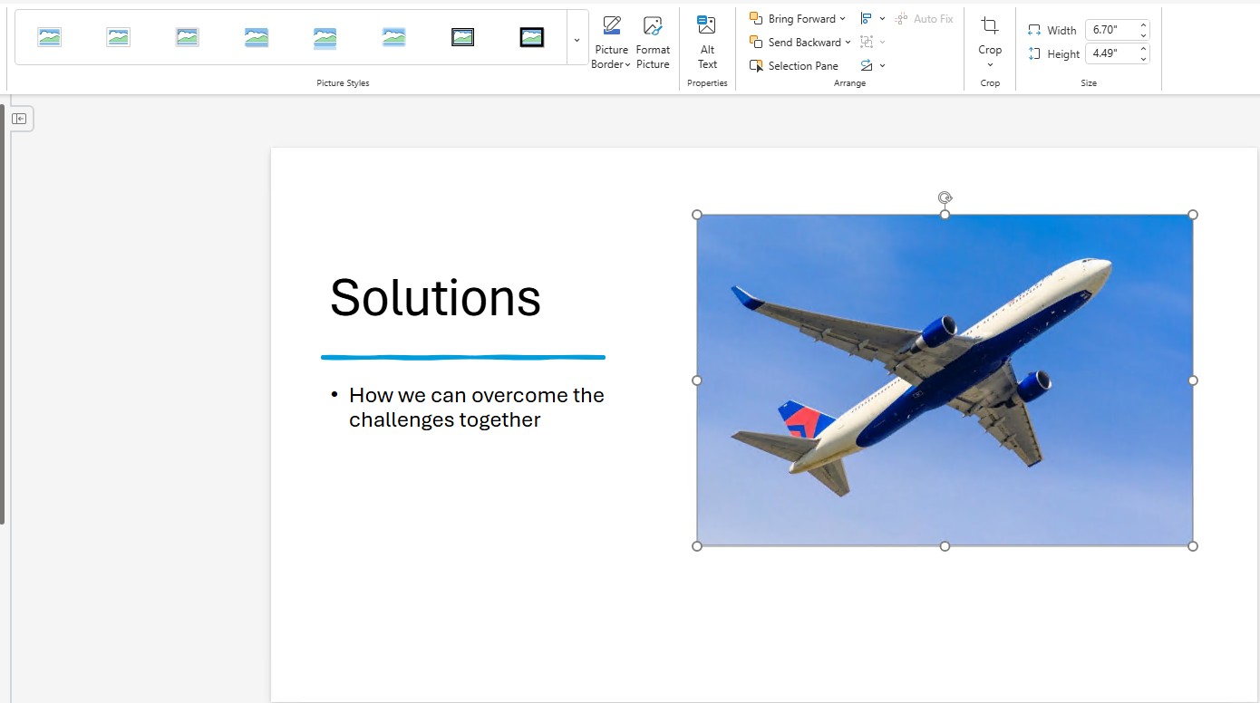Expand the Crop options chevron
Viewport: 1260px width, 703px height.
pos(990,65)
